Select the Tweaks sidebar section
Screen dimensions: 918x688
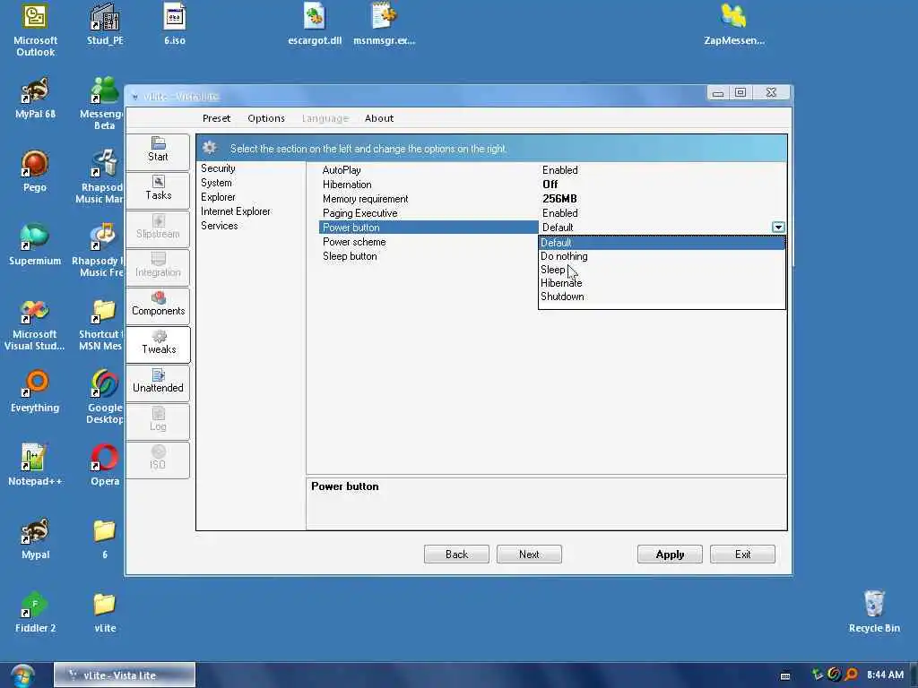coord(158,343)
